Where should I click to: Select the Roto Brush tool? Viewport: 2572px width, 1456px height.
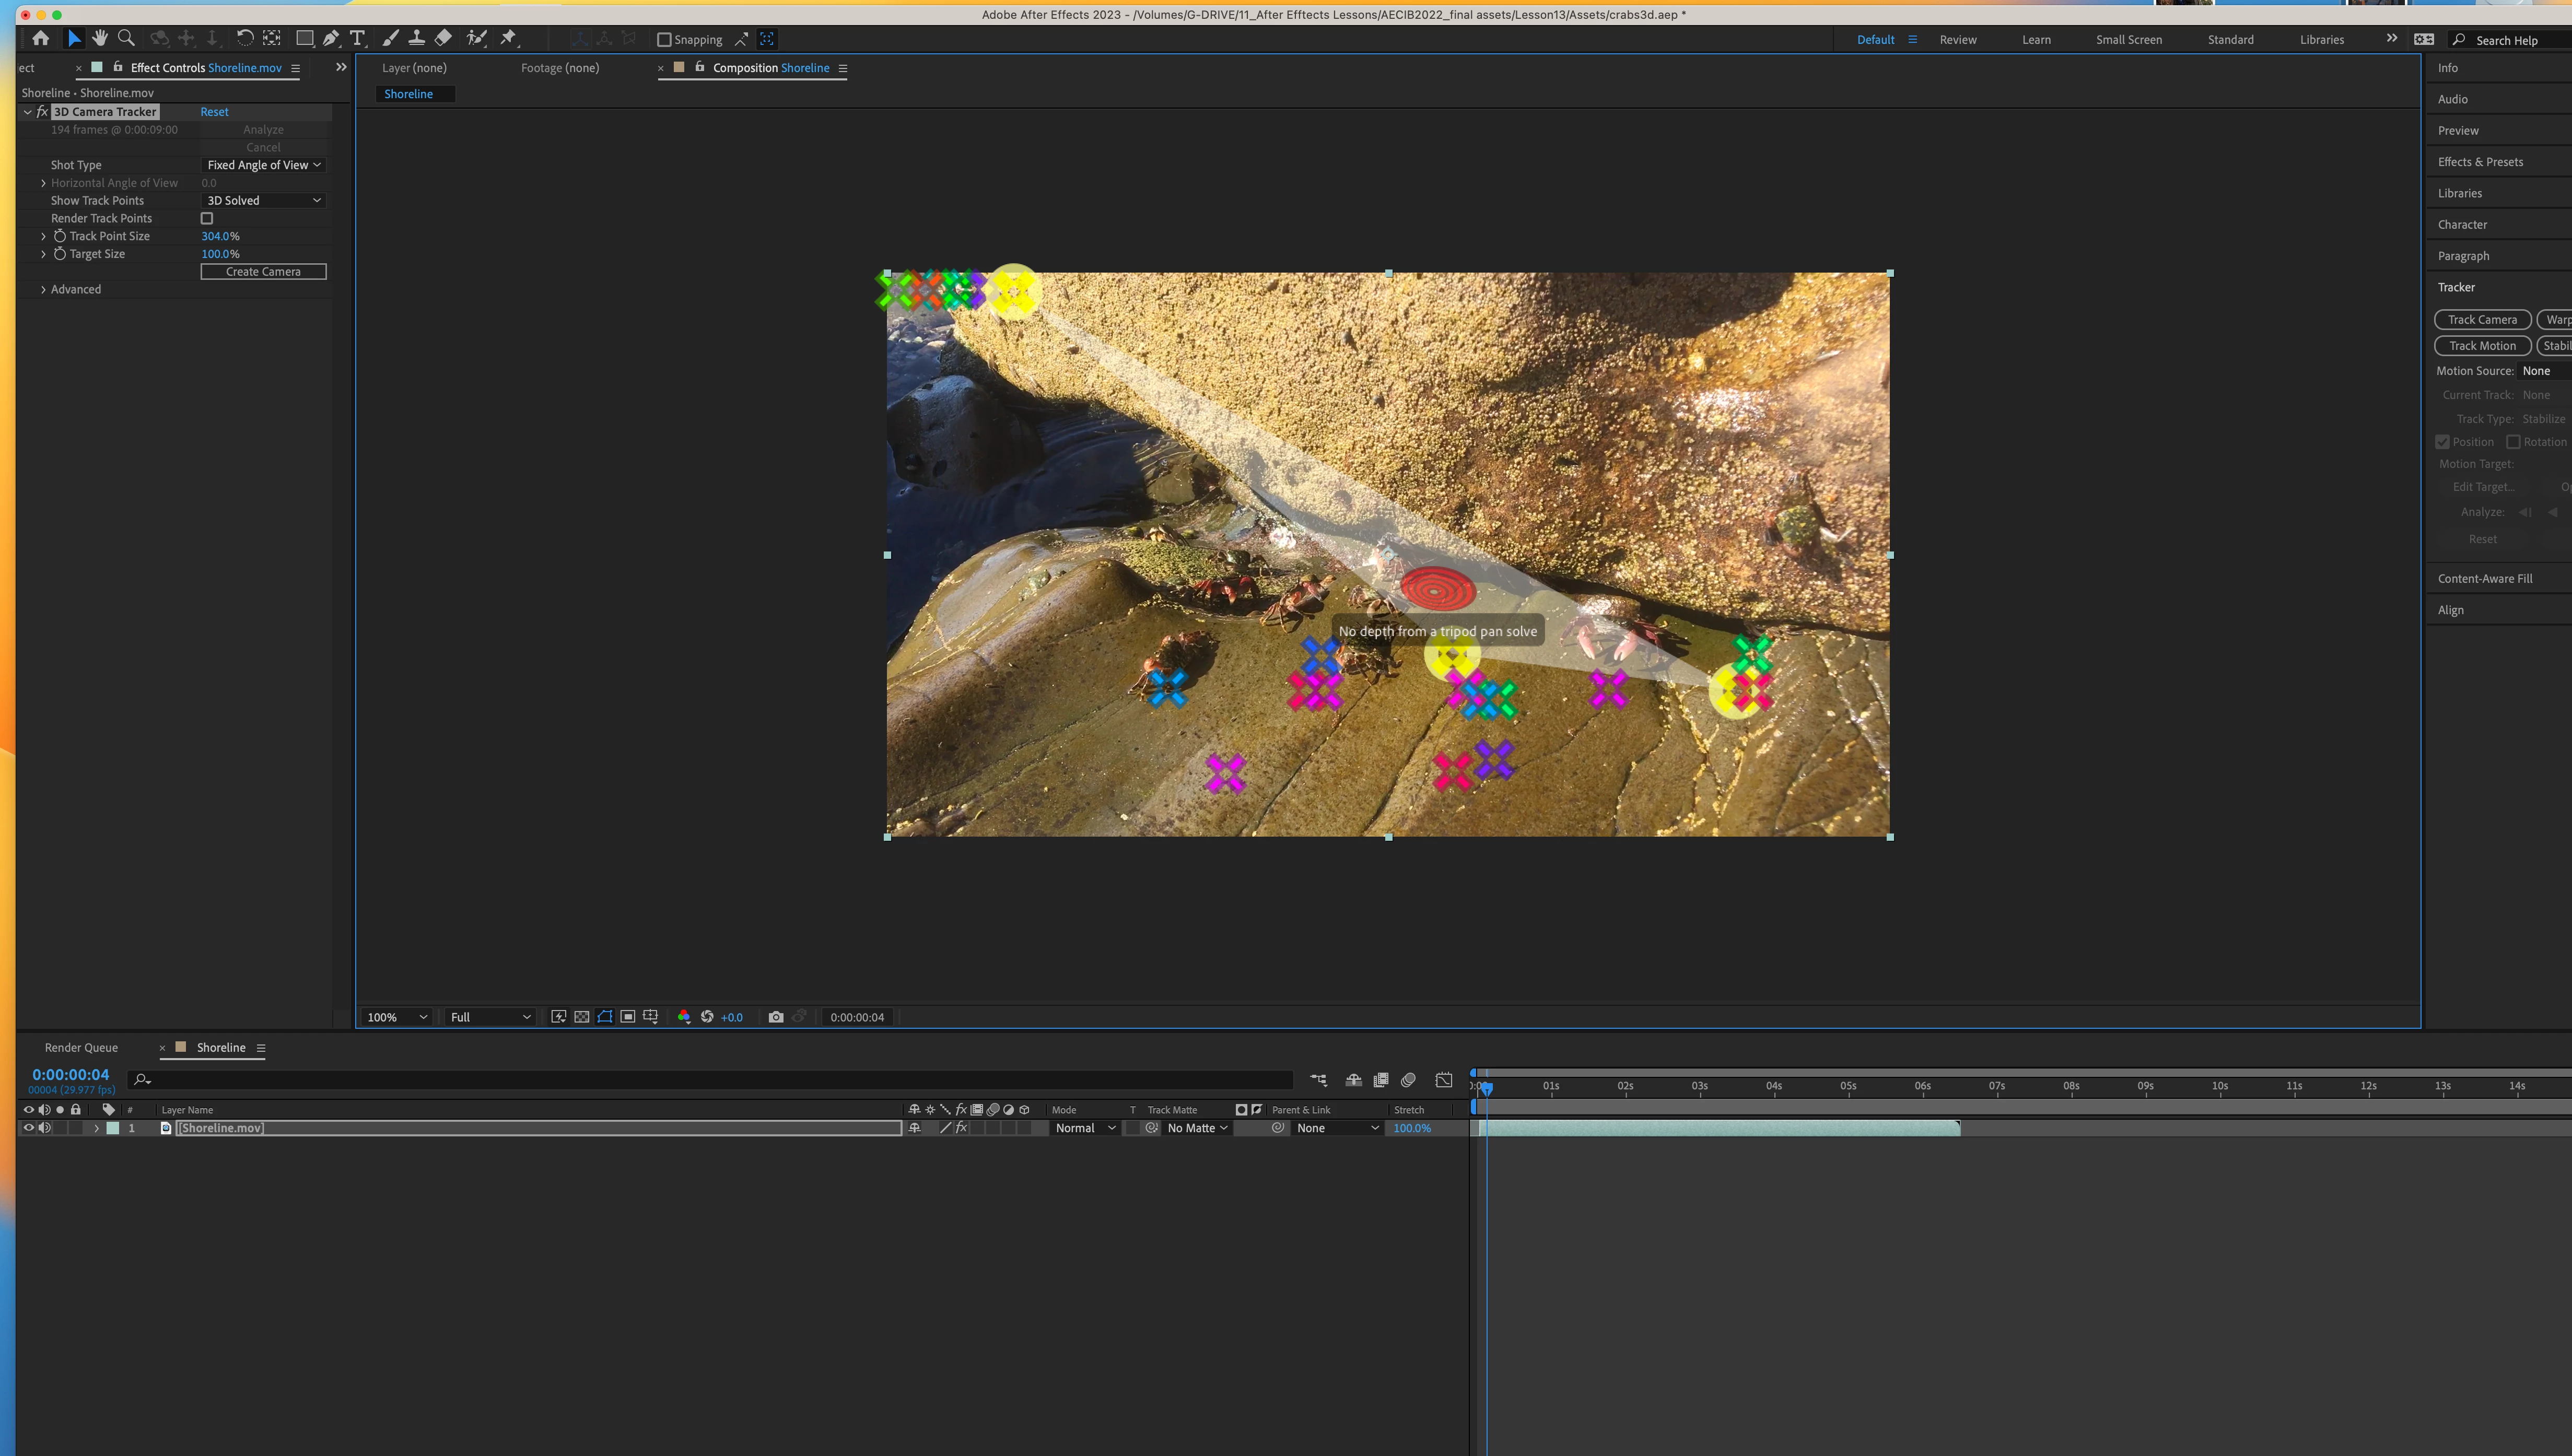point(477,38)
